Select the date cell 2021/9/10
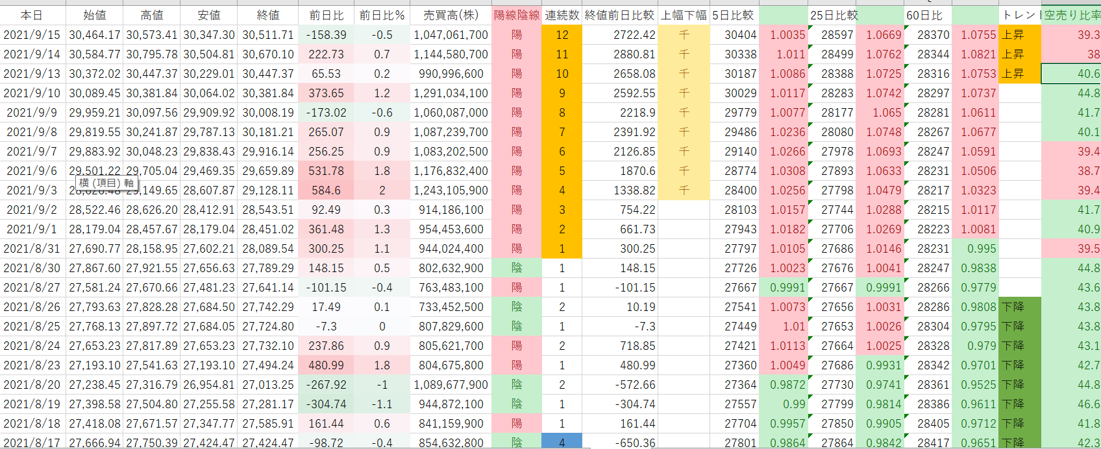The height and width of the screenshot is (449, 1101). coord(32,93)
